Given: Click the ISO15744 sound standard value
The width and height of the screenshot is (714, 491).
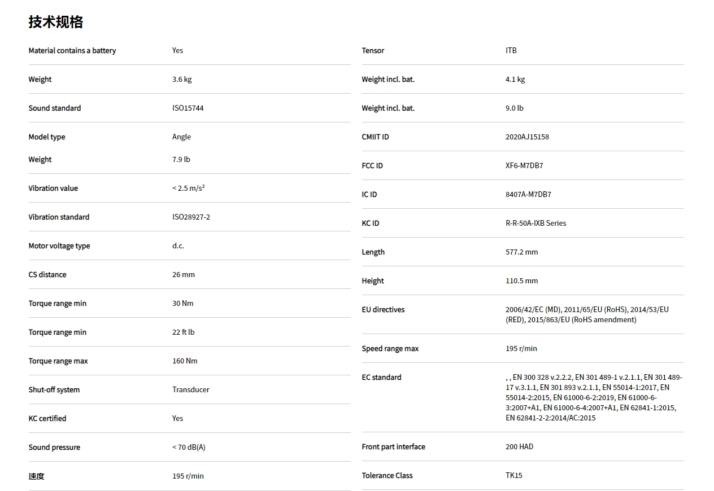Looking at the screenshot, I should pyautogui.click(x=188, y=108).
